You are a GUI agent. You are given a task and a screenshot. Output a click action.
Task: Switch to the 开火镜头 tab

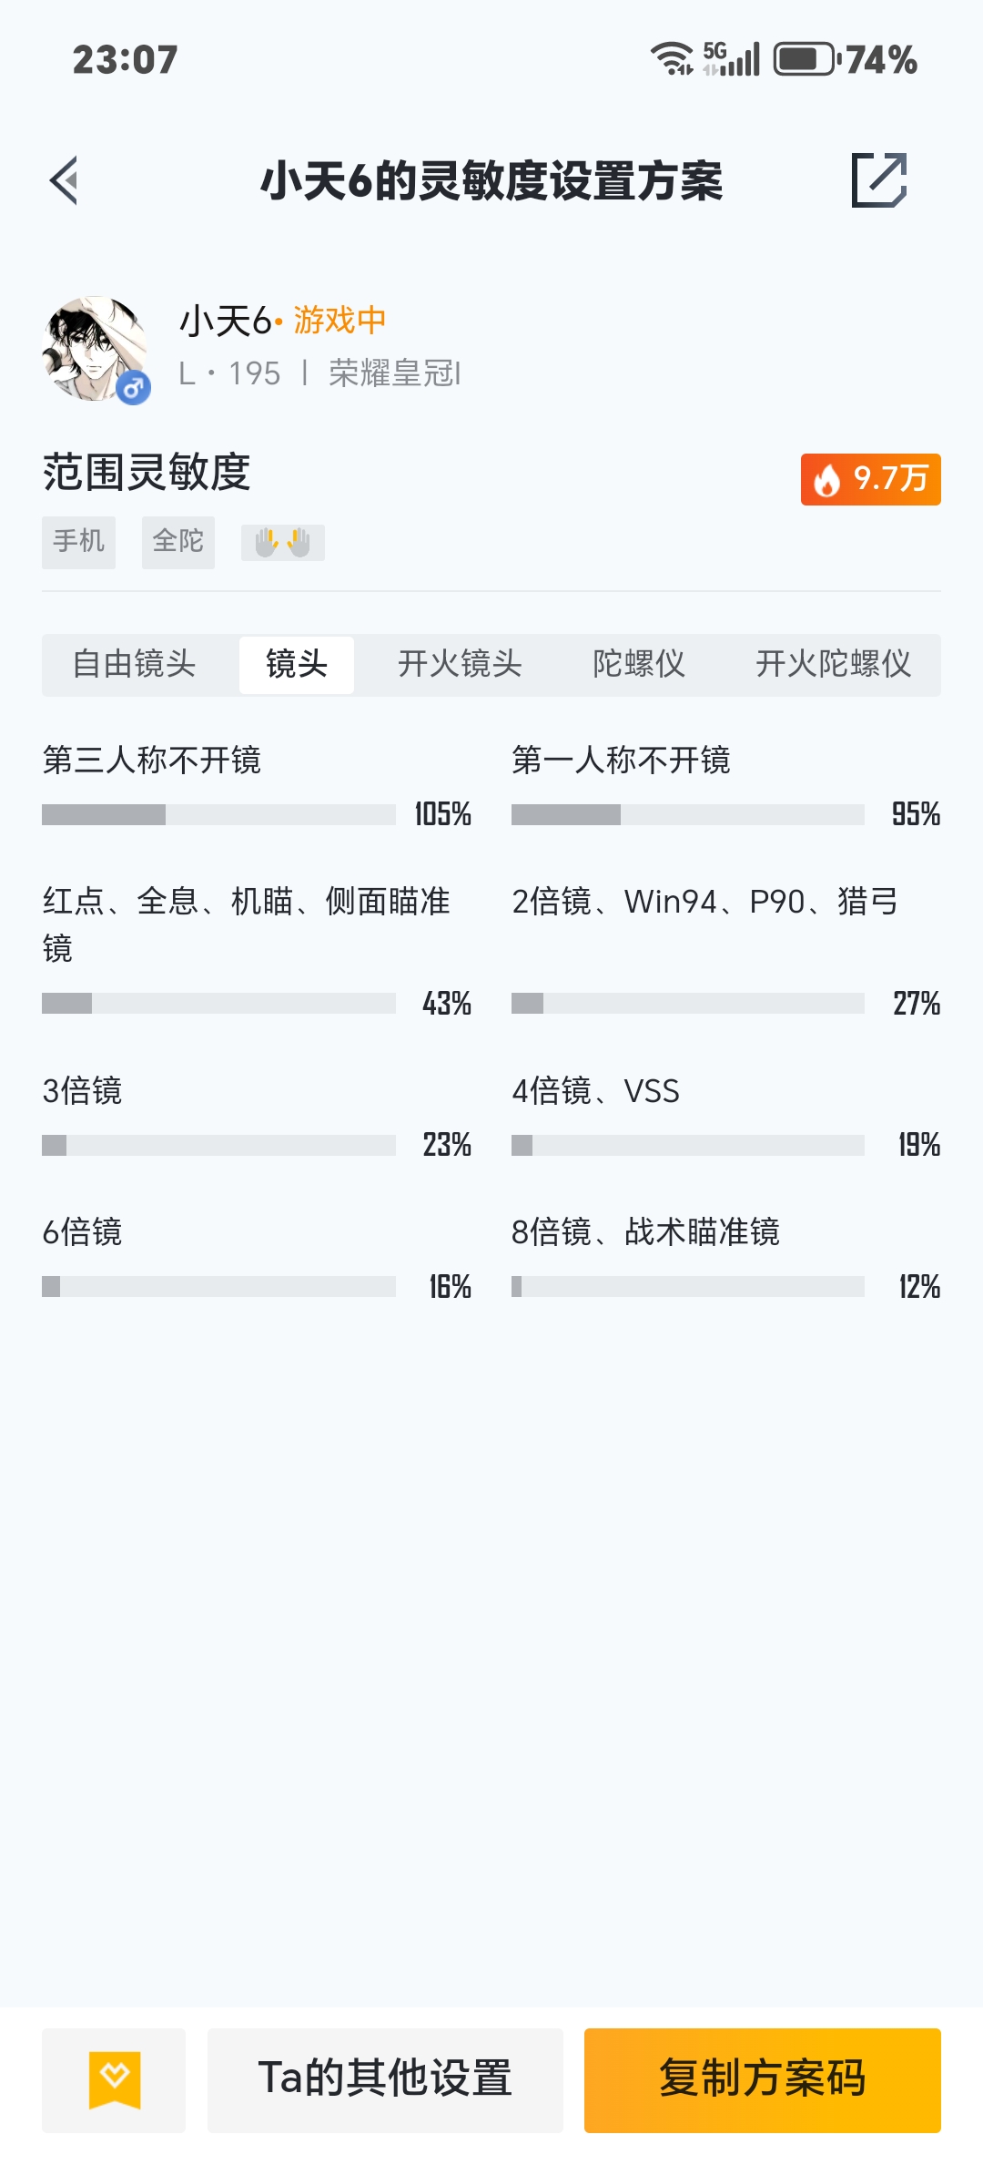tap(460, 665)
